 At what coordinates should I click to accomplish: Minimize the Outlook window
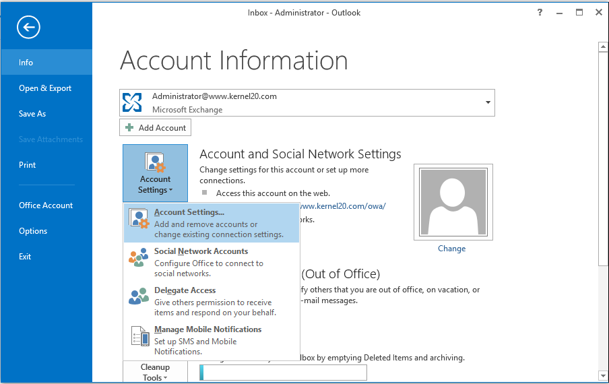560,13
